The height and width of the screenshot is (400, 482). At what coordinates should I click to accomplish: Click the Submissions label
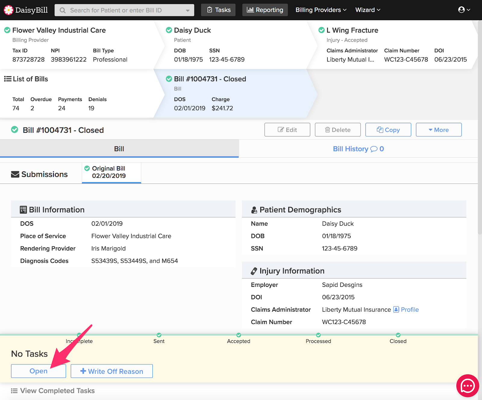45,174
